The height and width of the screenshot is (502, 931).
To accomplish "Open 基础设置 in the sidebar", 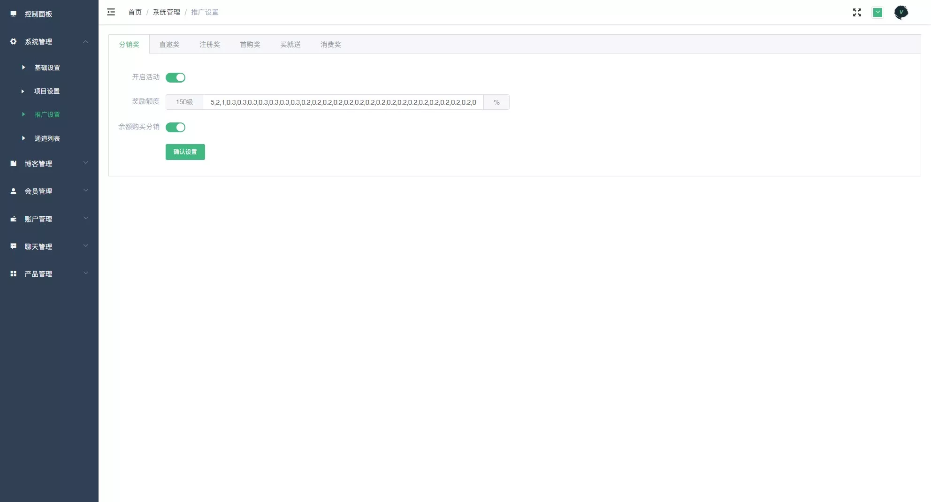I will [x=47, y=68].
